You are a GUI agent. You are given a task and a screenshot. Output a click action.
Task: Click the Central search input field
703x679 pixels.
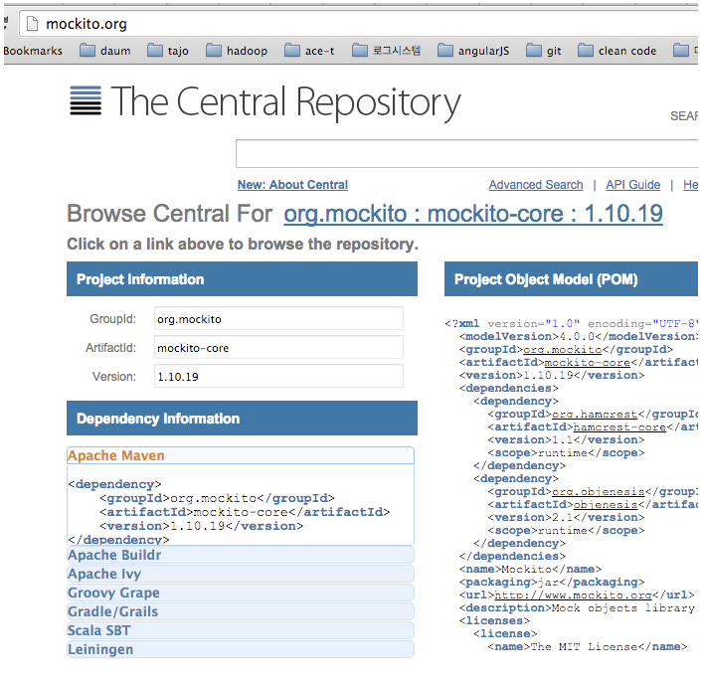tap(466, 154)
